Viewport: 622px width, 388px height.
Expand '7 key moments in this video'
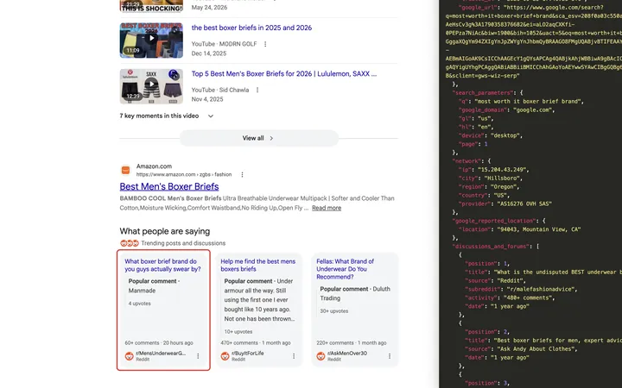coord(167,116)
